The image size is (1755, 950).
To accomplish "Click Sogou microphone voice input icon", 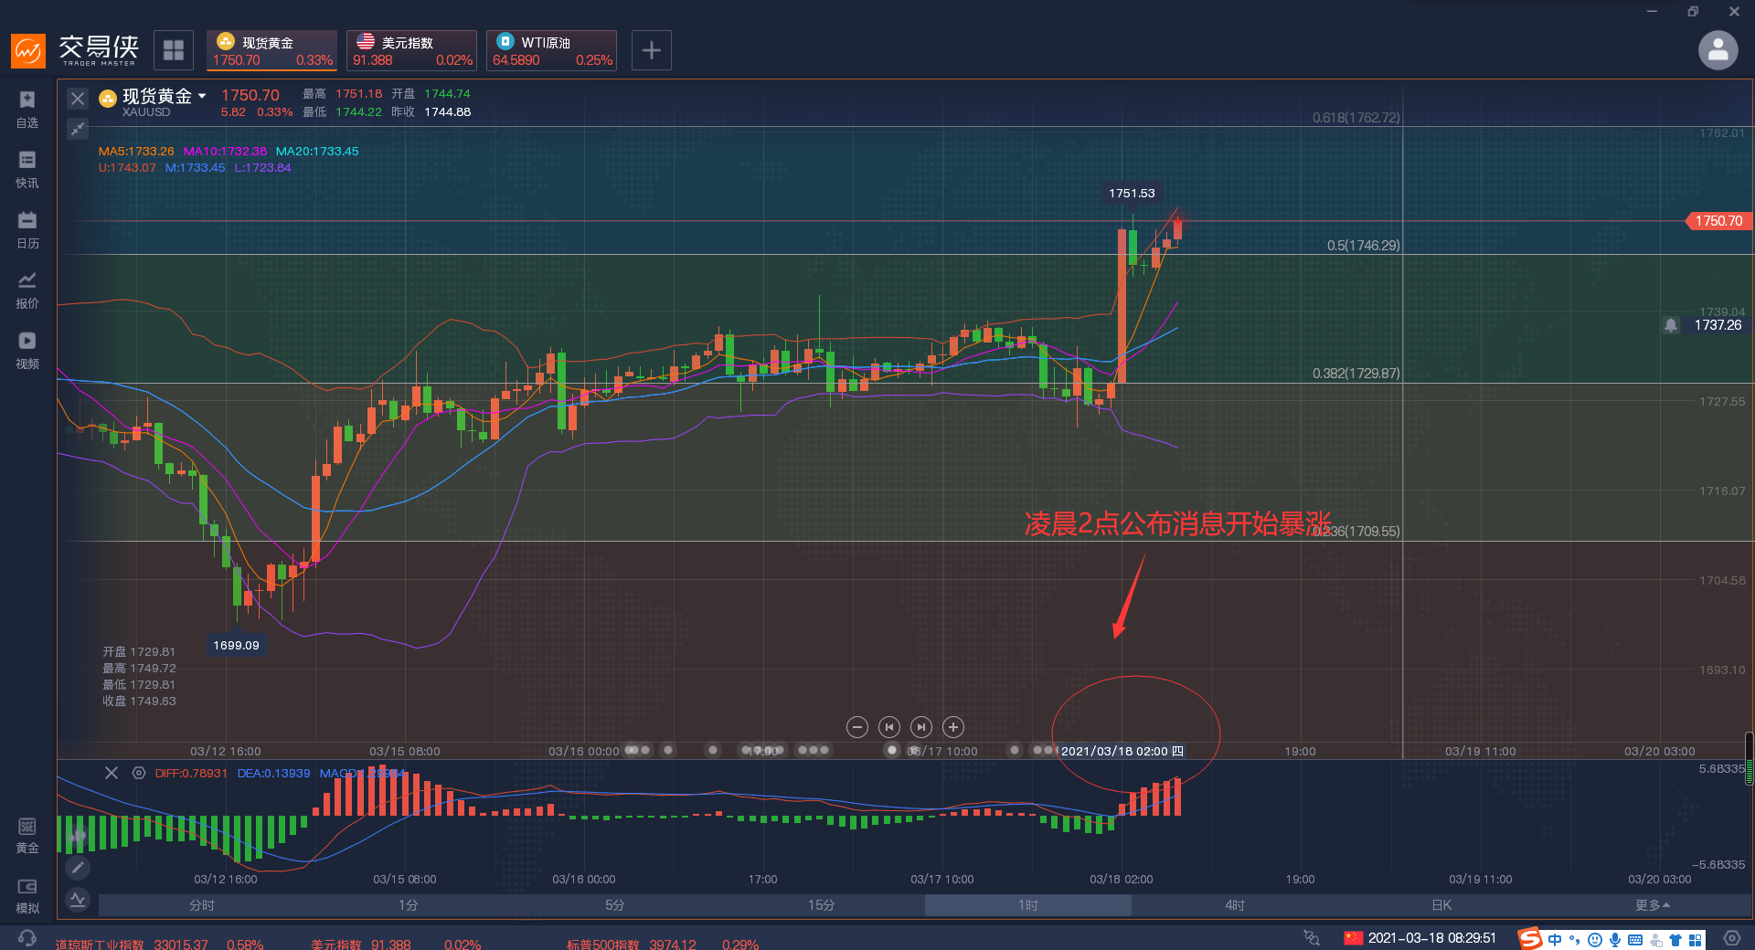I will tap(1615, 939).
